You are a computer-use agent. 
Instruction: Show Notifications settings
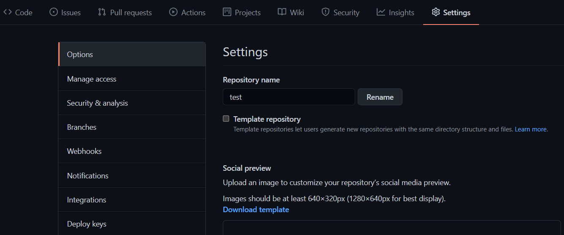click(x=88, y=176)
